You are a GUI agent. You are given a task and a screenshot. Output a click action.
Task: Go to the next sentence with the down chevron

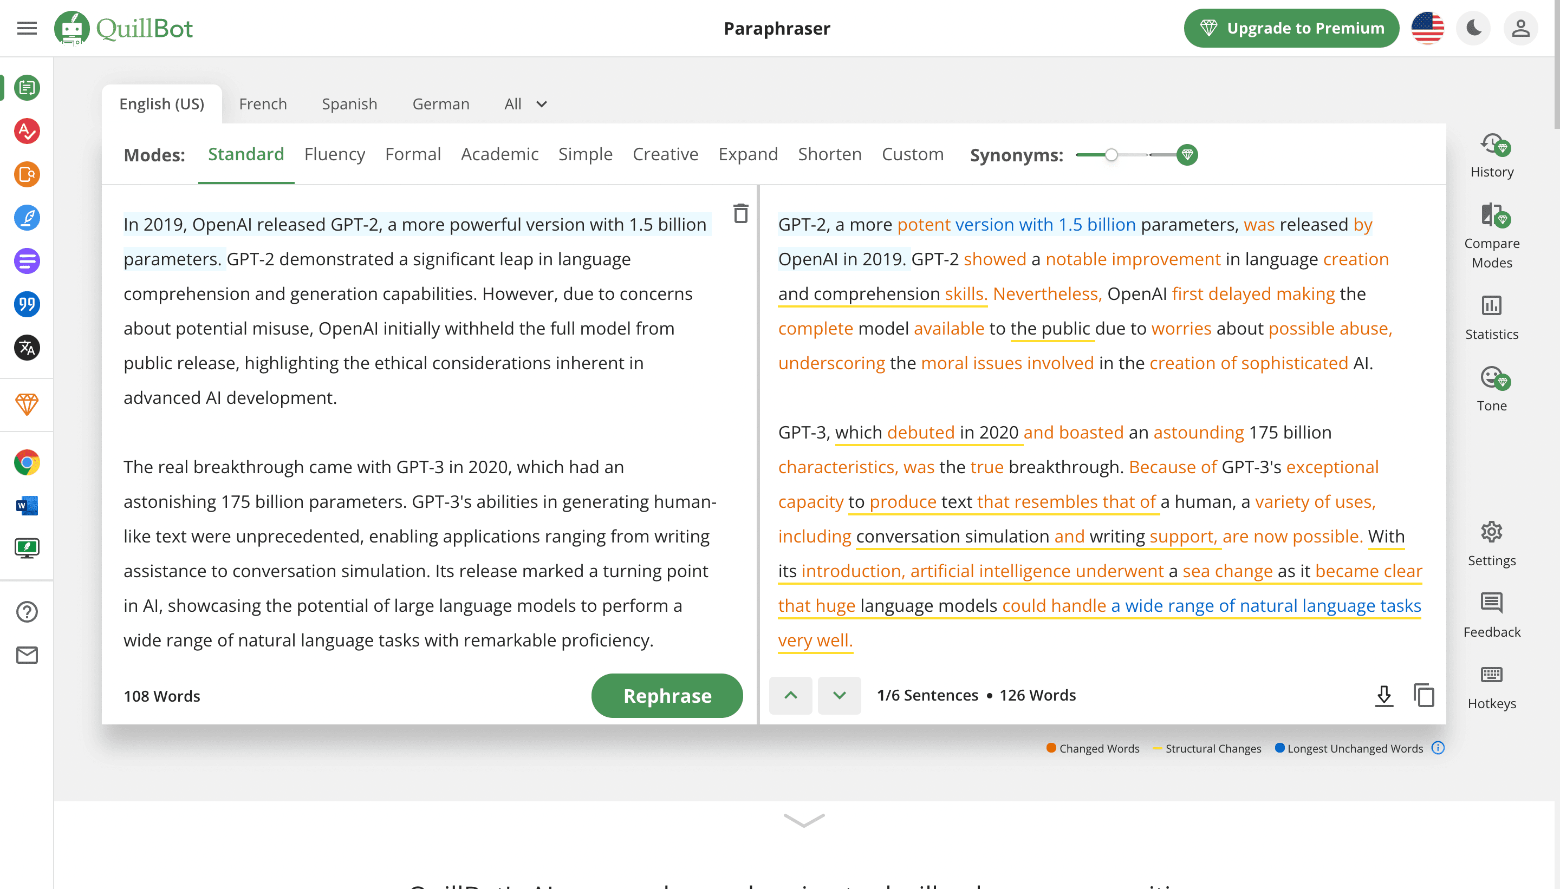[839, 696]
